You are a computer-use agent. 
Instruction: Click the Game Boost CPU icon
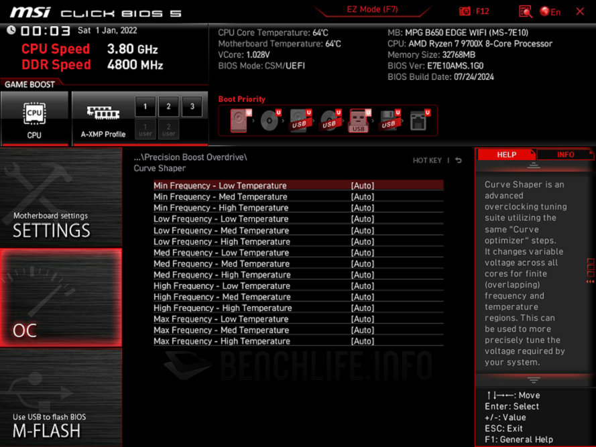coord(34,118)
